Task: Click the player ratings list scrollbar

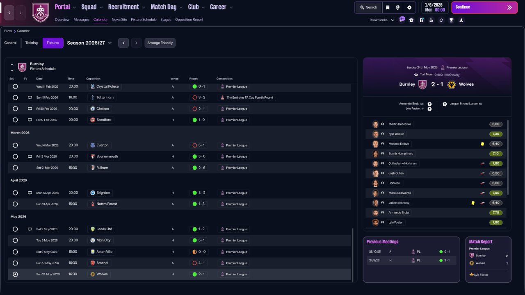Action: tap(508, 157)
